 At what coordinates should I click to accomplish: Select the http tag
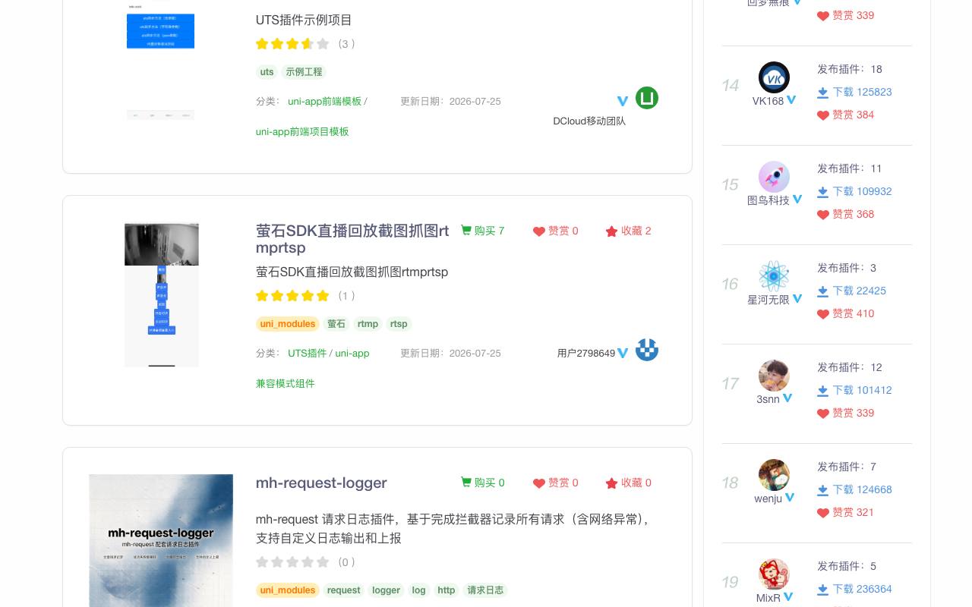click(447, 590)
